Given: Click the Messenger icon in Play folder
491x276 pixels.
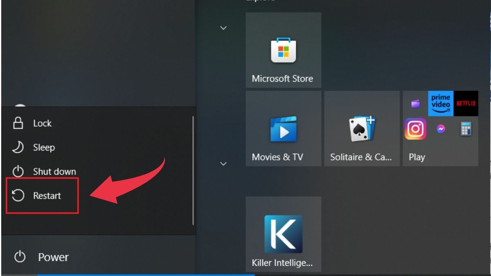Looking at the screenshot, I should click(441, 129).
